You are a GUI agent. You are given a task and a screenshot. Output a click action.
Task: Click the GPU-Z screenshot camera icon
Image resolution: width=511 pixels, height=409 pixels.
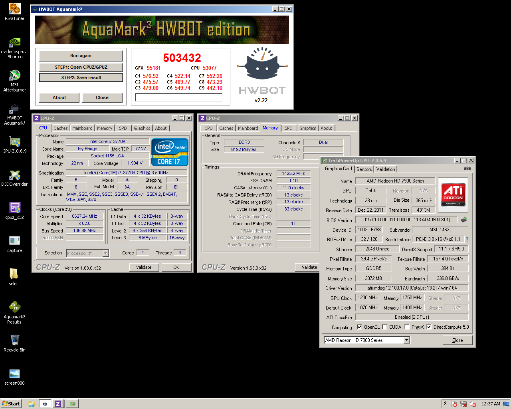tap(467, 169)
